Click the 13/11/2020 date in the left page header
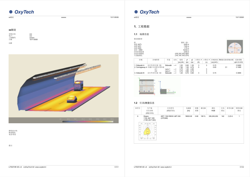The image size is (250, 177). (x=114, y=17)
